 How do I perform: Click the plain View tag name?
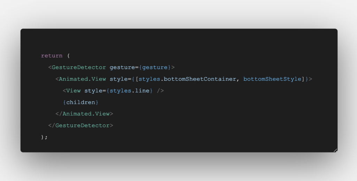74,91
